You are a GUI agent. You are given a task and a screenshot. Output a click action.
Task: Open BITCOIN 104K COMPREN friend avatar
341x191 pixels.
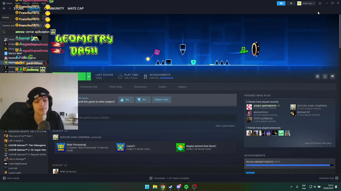tap(293, 107)
